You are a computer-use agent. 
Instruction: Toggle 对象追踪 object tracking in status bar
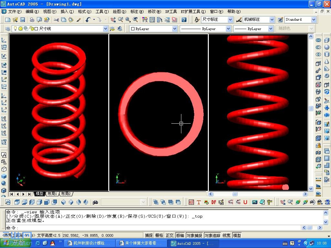[x=212, y=235]
